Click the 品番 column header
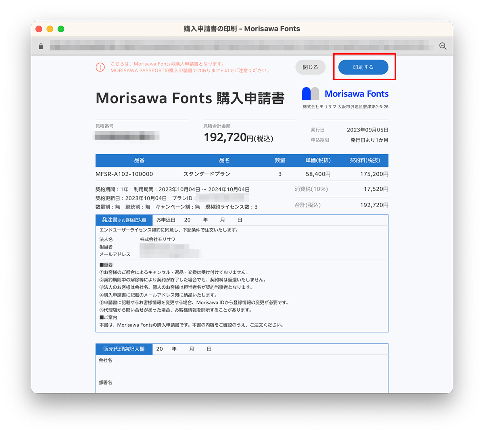 140,161
